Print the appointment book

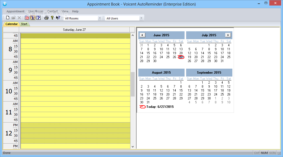46,18
